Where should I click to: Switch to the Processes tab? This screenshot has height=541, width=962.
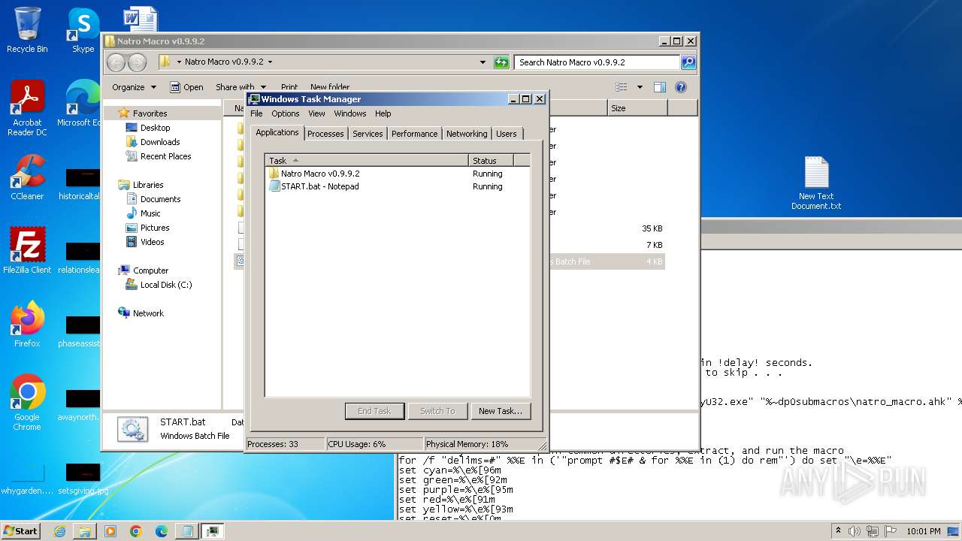point(325,134)
